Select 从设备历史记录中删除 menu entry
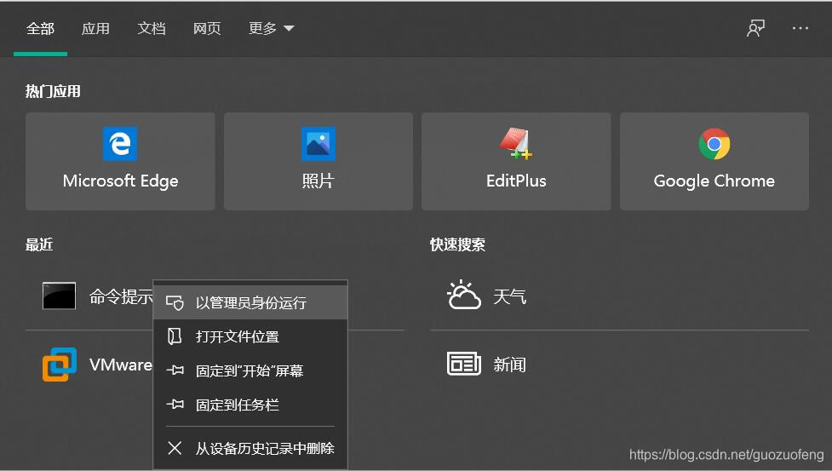This screenshot has width=832, height=471. (250, 448)
